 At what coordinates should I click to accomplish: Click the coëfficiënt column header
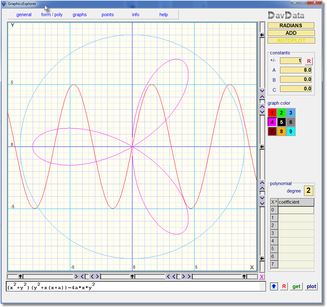pyautogui.click(x=296, y=202)
